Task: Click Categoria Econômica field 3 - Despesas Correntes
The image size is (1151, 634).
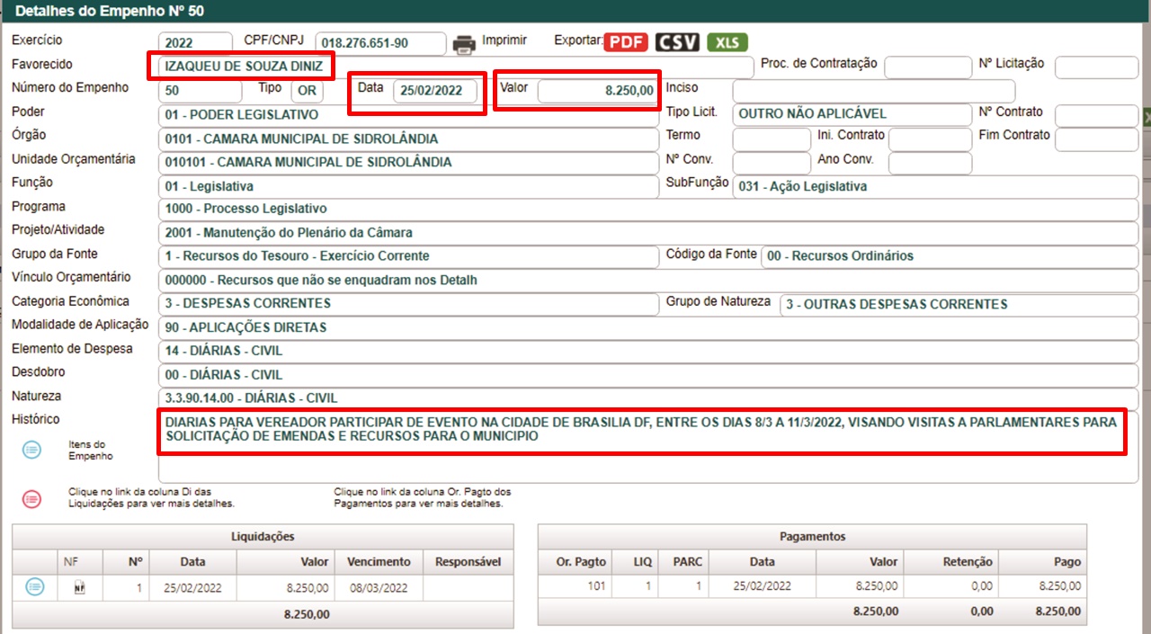Action: (x=408, y=304)
